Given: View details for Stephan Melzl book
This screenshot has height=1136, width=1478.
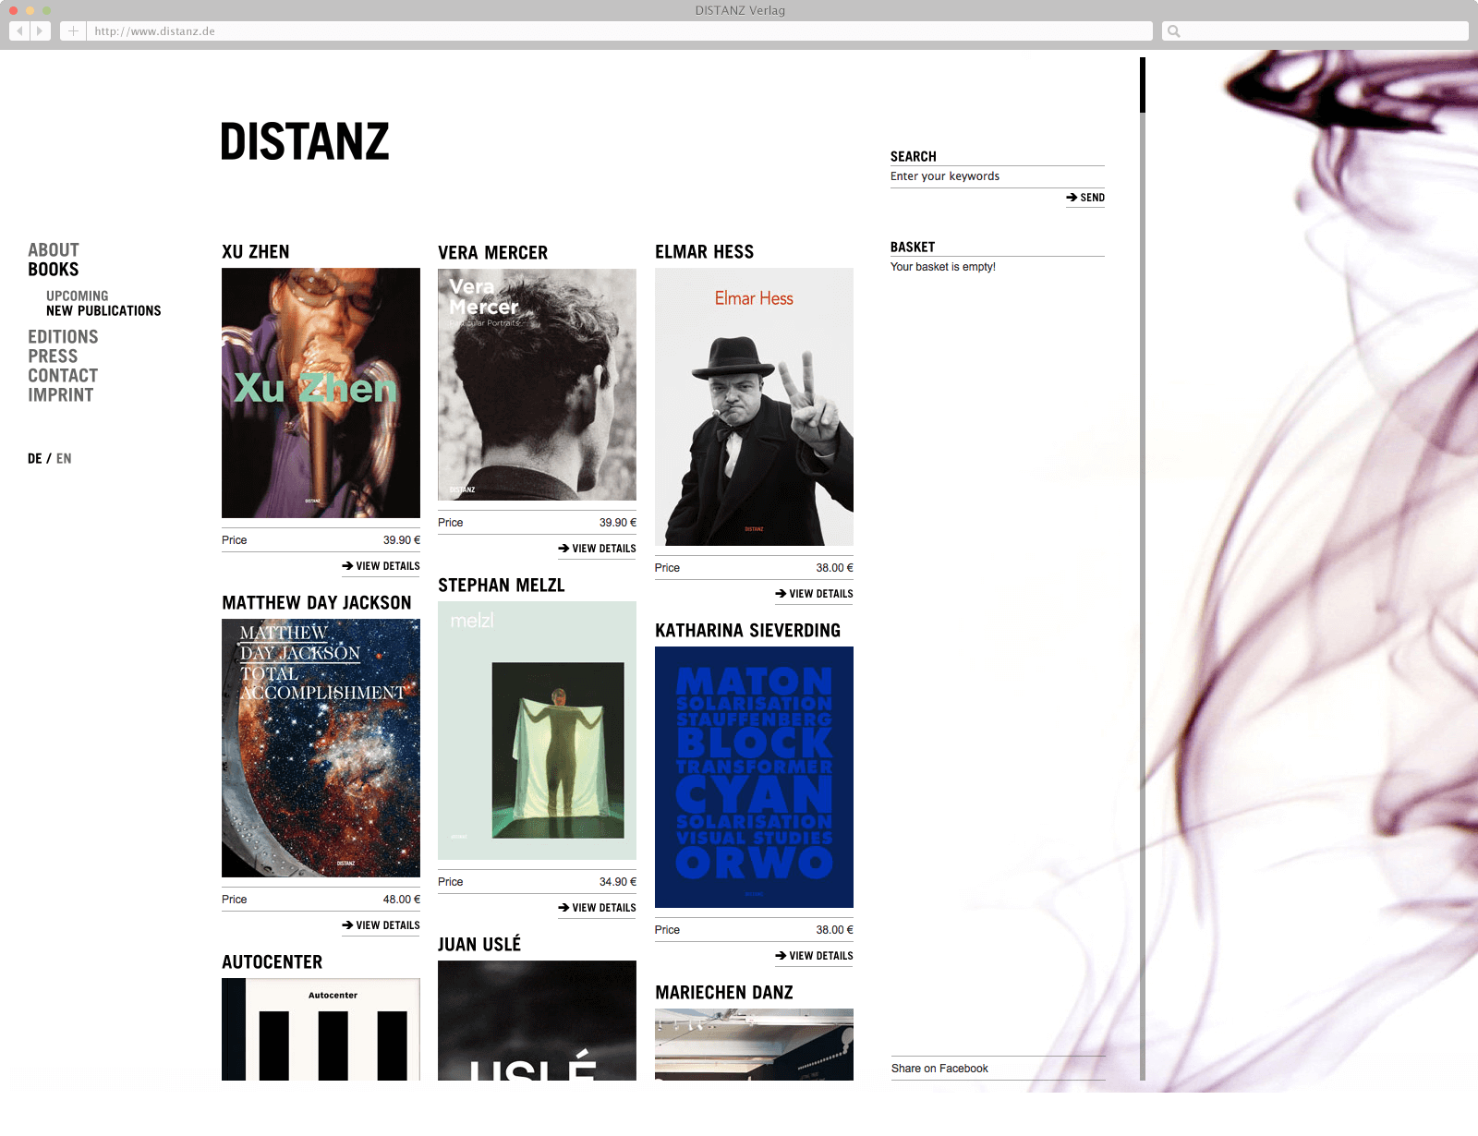Looking at the screenshot, I should click(597, 908).
